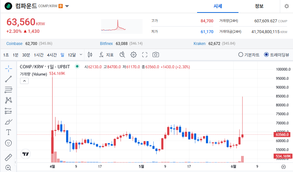Click the 41,704,800,115 KRW trade amount
The width and height of the screenshot is (293, 172).
(x=269, y=32)
